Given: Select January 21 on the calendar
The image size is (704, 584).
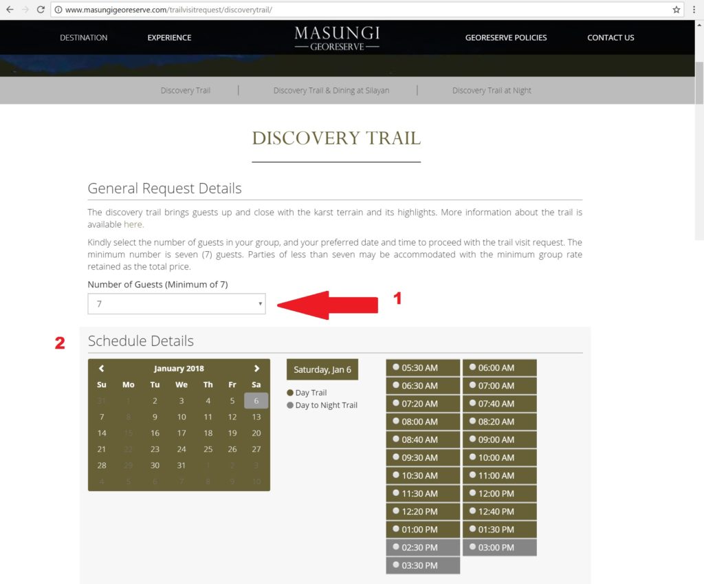Looking at the screenshot, I should [x=102, y=449].
